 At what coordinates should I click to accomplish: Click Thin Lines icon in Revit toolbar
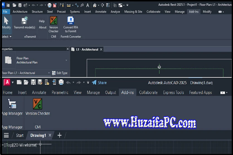[108, 5]
